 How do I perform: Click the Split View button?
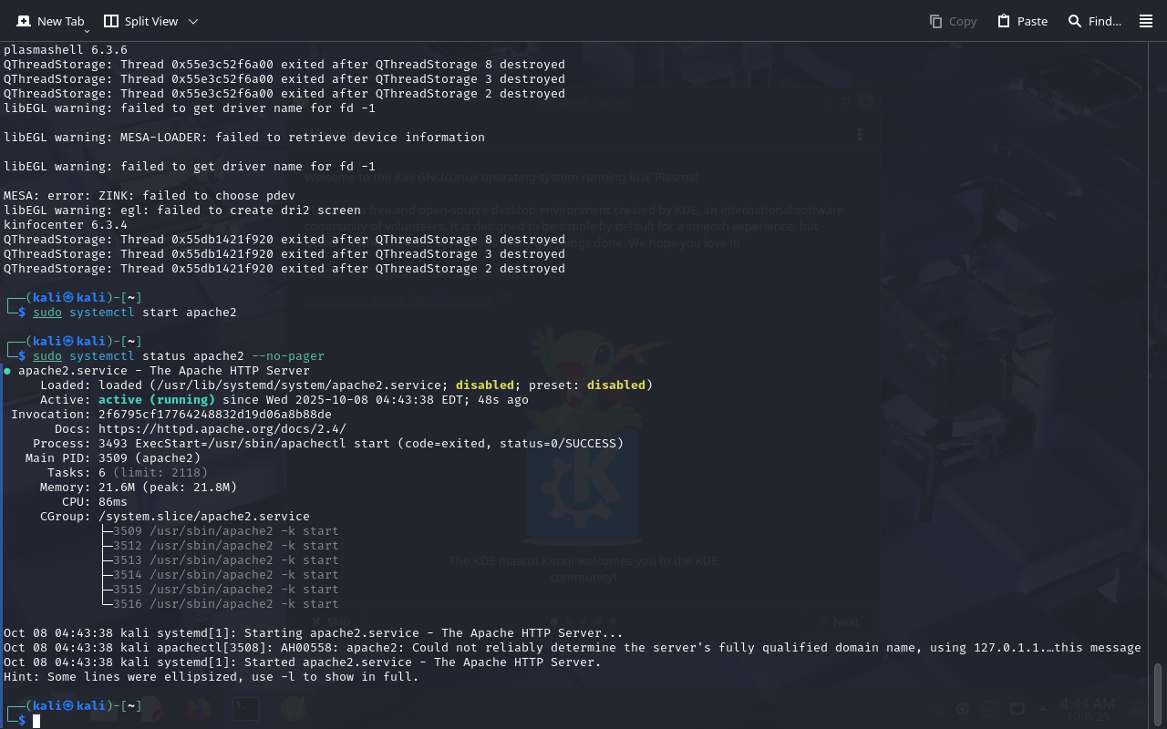point(140,21)
